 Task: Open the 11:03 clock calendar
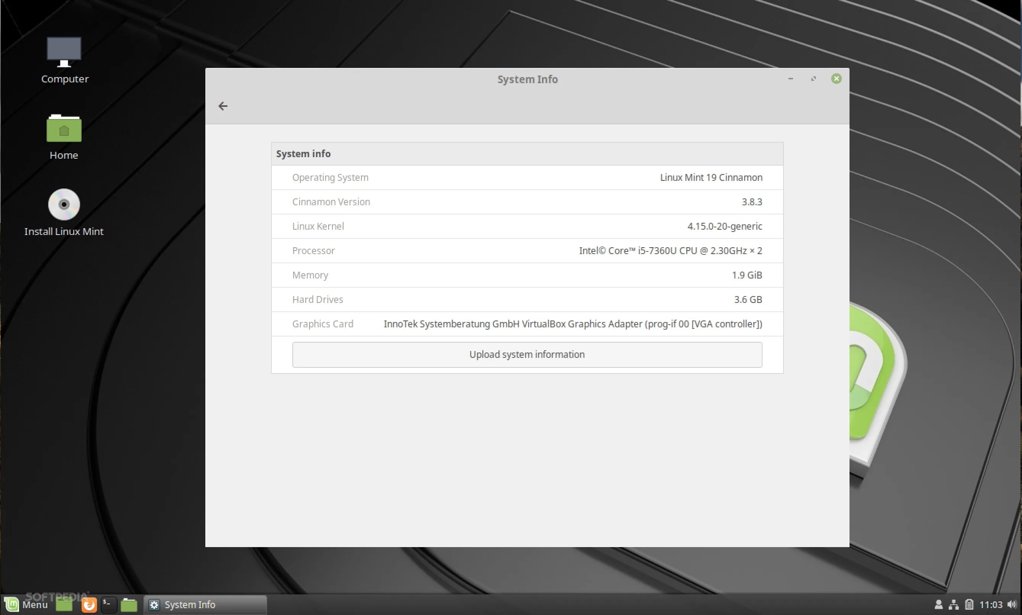coord(990,605)
